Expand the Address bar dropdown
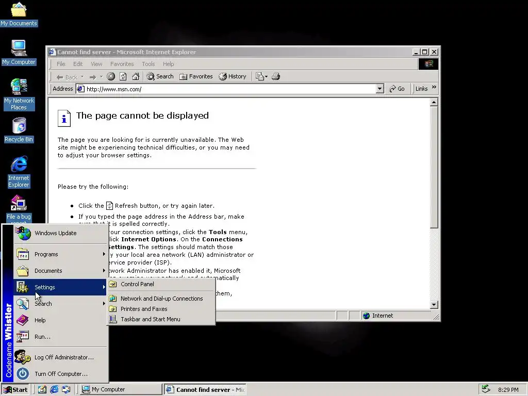 coord(380,89)
